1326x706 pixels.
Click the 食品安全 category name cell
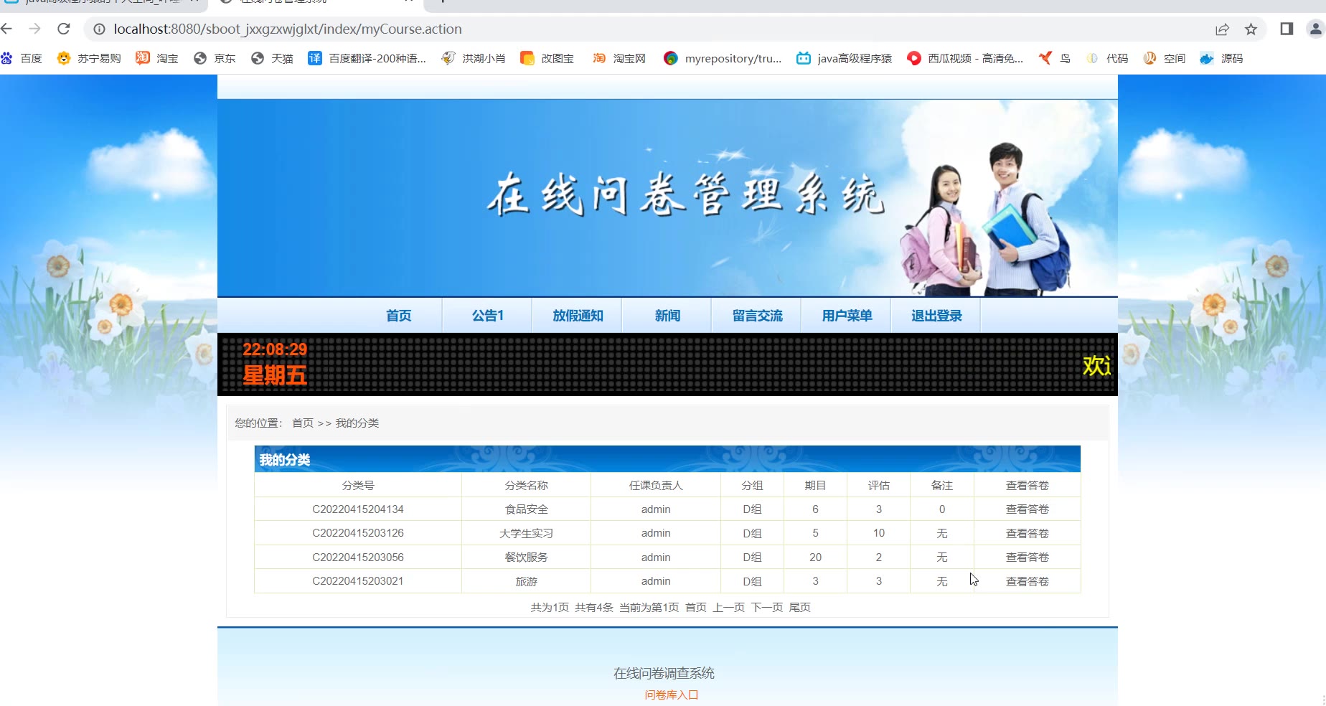[x=527, y=509]
